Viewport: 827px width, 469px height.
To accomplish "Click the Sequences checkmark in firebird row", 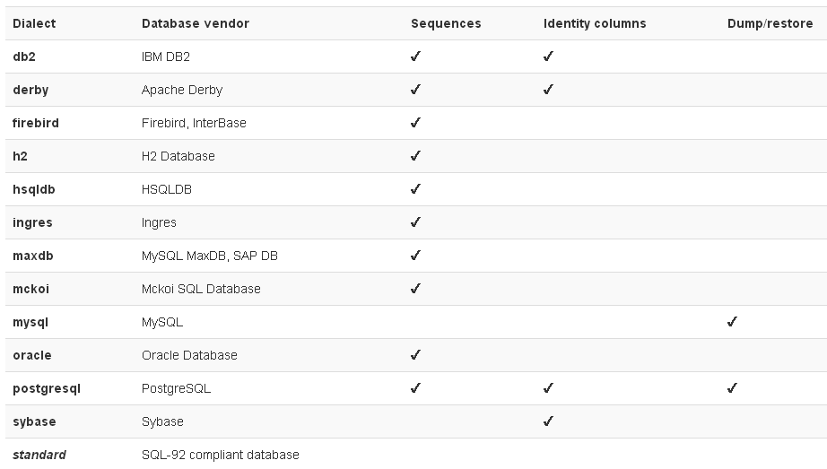I will click(x=415, y=123).
